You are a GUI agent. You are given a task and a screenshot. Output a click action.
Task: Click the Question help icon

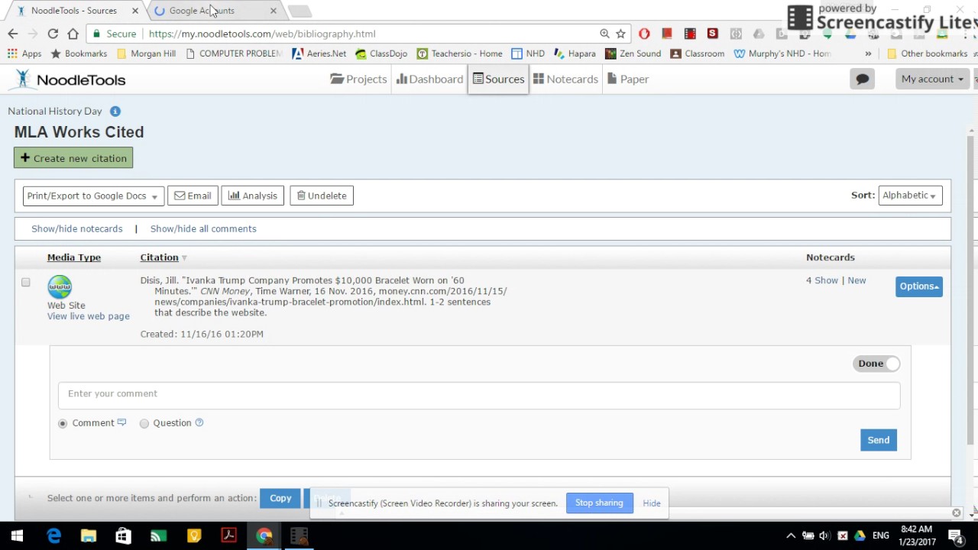pyautogui.click(x=199, y=422)
